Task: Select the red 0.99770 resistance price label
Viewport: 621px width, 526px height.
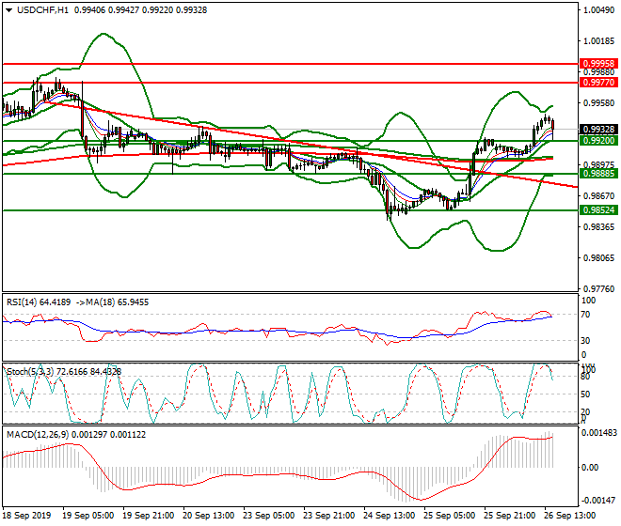Action: pos(598,83)
